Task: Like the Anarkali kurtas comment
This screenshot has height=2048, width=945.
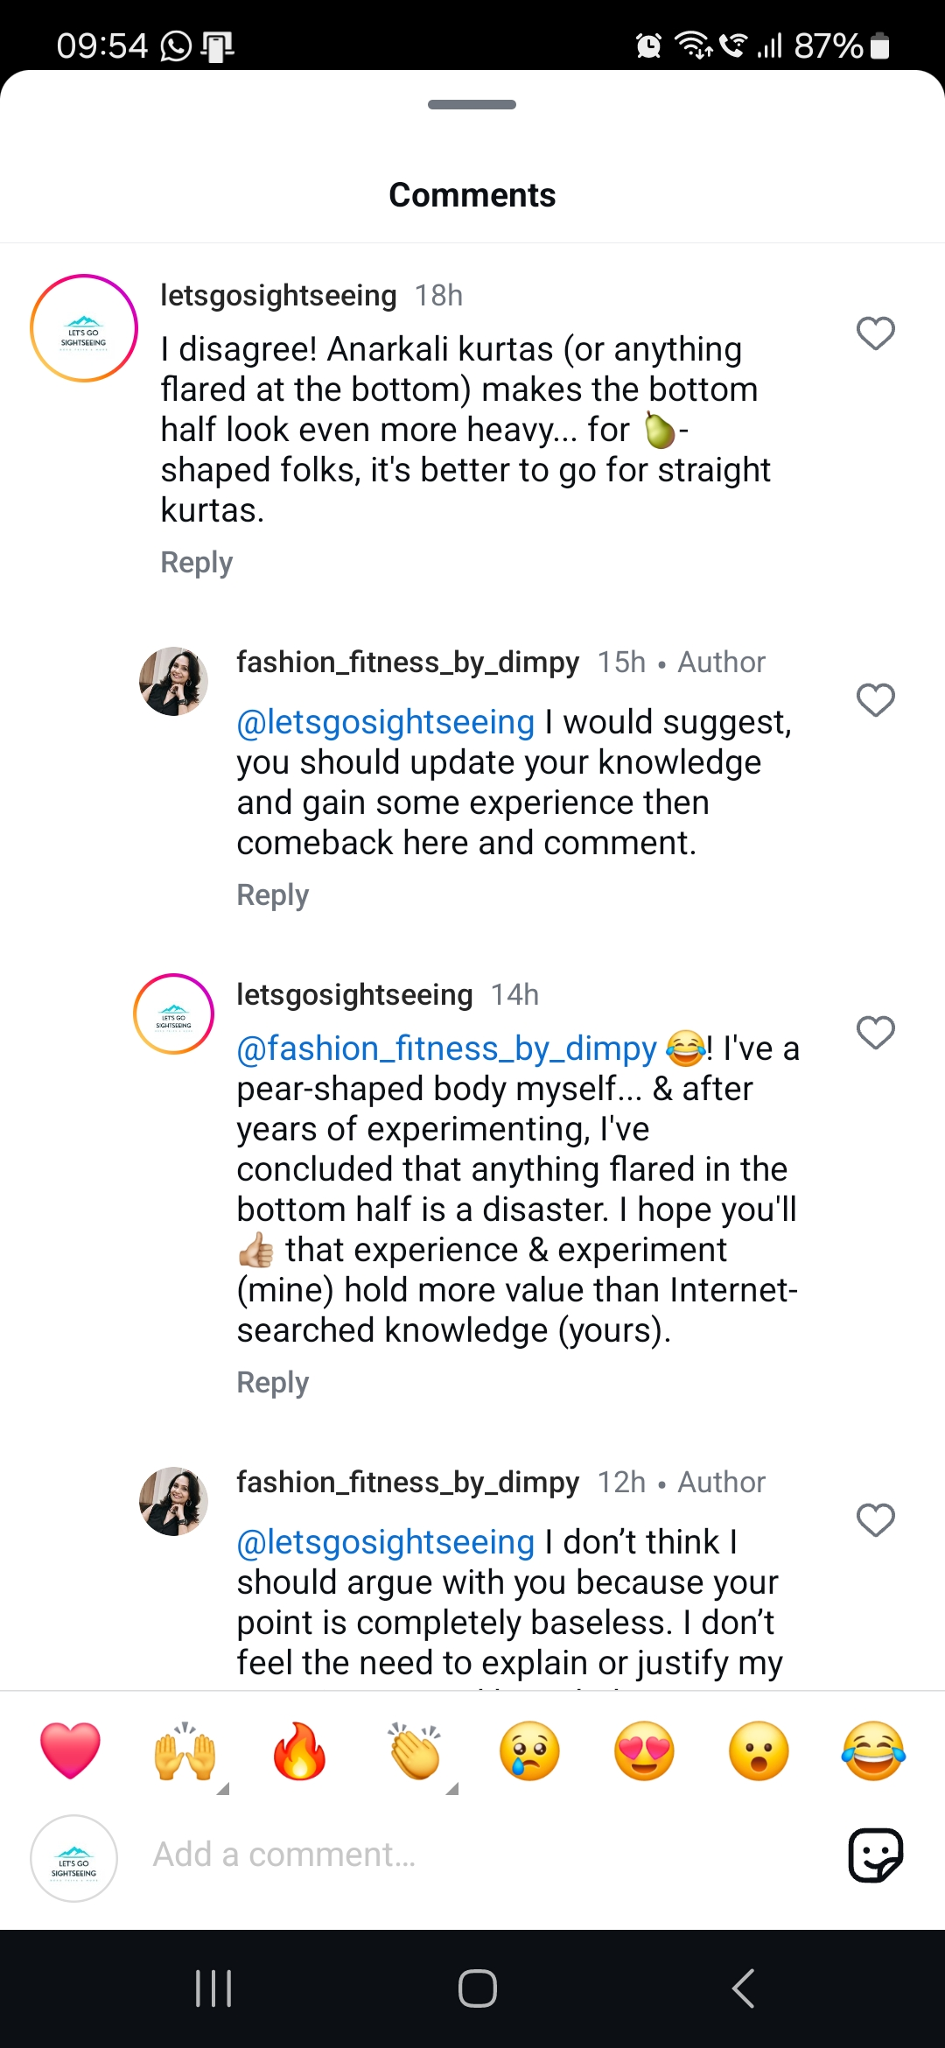Action: click(x=875, y=333)
